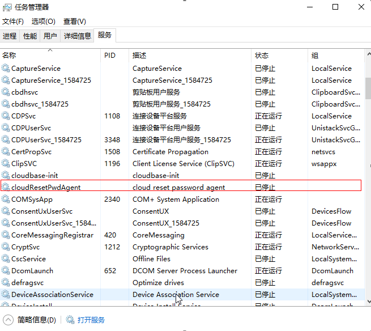Select the DcomLaunch service gear icon

pos(6,271)
